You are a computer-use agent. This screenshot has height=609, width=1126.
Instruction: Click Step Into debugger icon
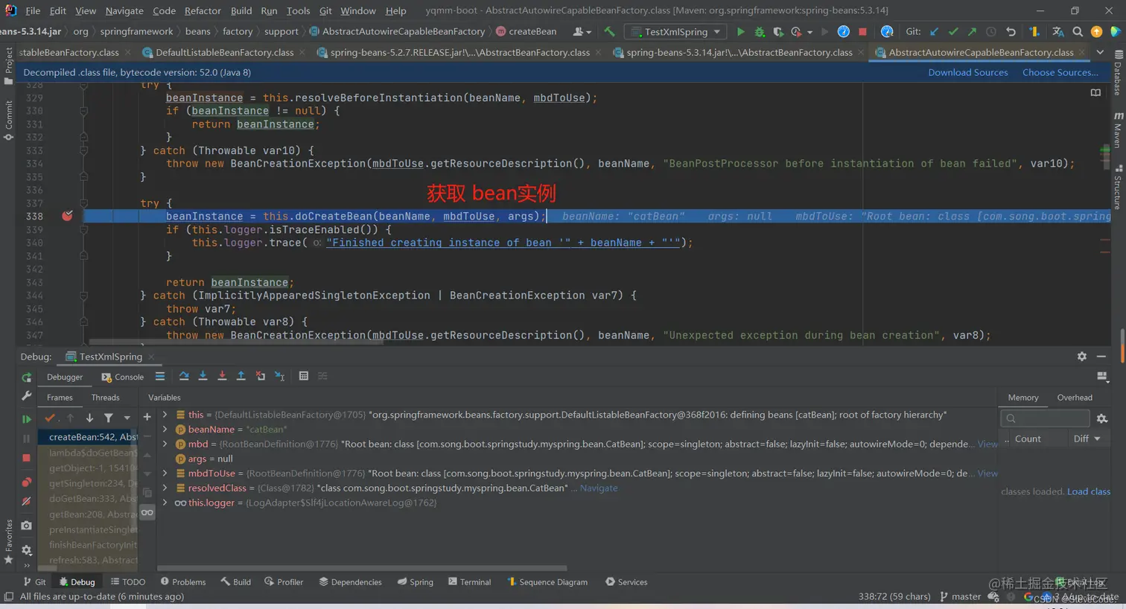click(x=203, y=376)
